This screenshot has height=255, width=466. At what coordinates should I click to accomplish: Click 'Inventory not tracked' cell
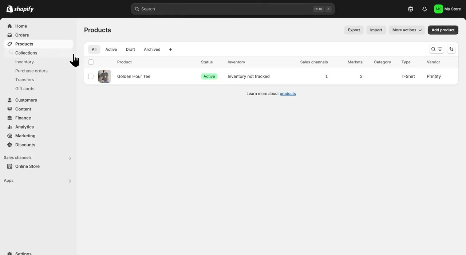(x=249, y=76)
